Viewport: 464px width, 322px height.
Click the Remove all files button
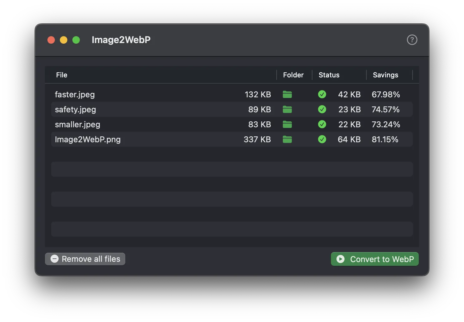[85, 259]
